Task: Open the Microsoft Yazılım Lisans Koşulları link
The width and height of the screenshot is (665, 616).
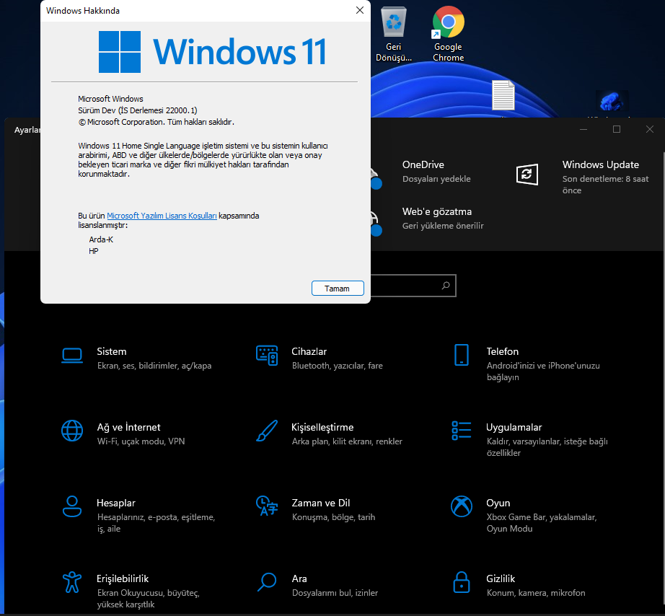Action: [162, 216]
